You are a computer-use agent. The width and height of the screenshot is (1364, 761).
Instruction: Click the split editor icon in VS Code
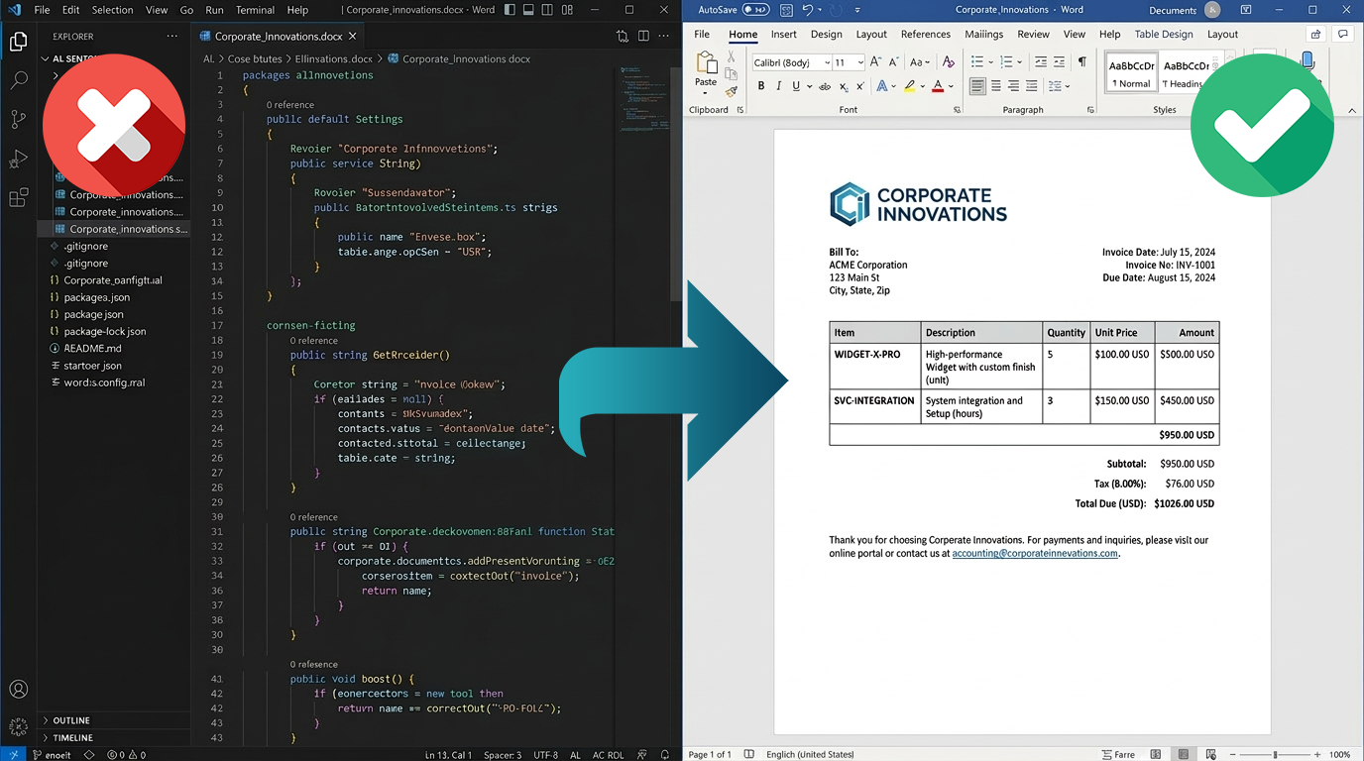(x=643, y=36)
